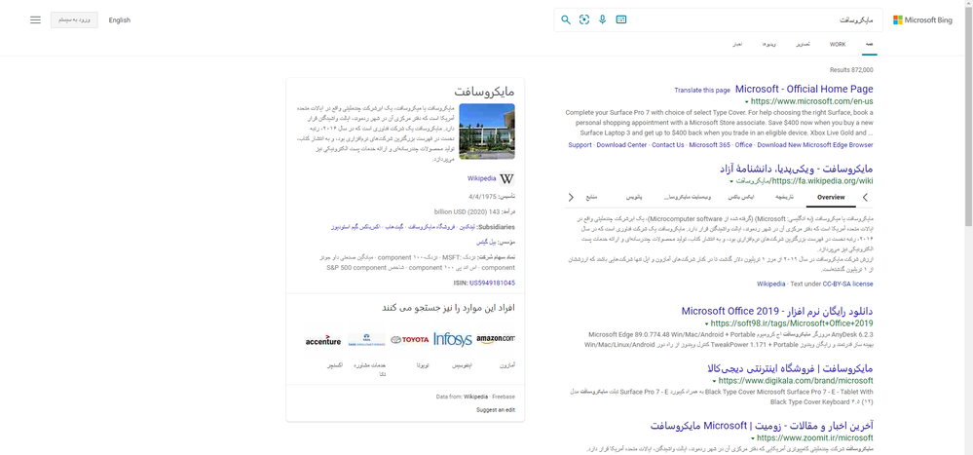Viewport: 973px width, 455px height.
Task: Switch language to English
Action: 119,19
